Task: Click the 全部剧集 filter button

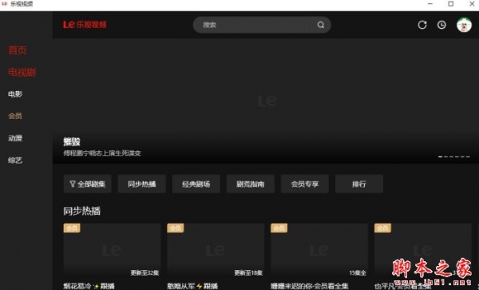Action: (87, 184)
